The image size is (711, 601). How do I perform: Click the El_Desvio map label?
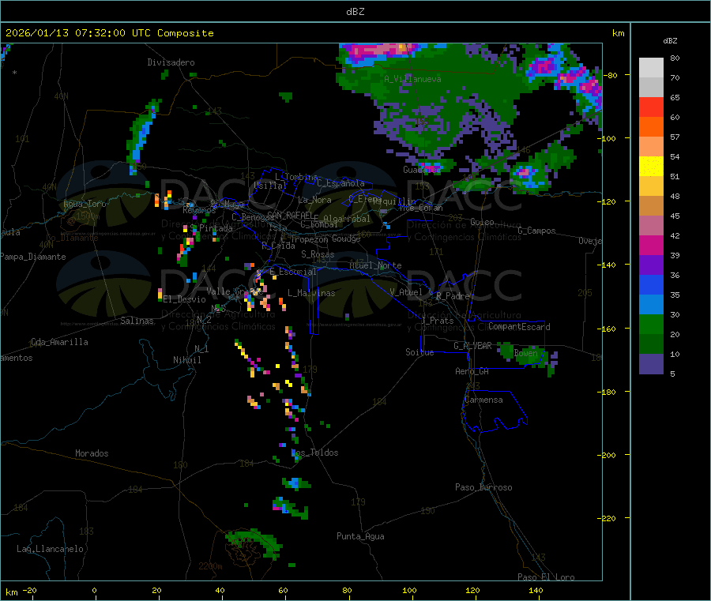[x=185, y=299]
